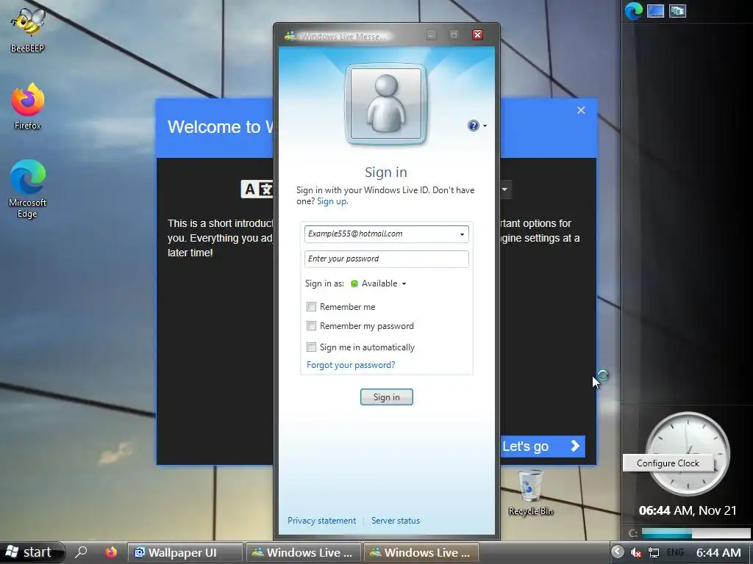Open BeeBEEP desktop shortcut
Viewport: 753px width, 564px height.
(27, 29)
